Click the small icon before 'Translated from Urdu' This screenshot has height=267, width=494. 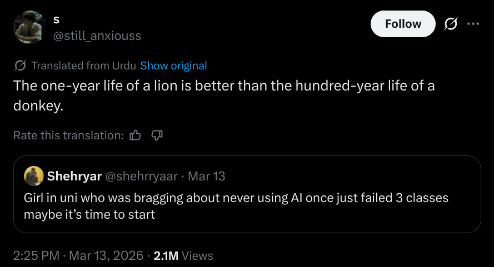click(x=20, y=66)
